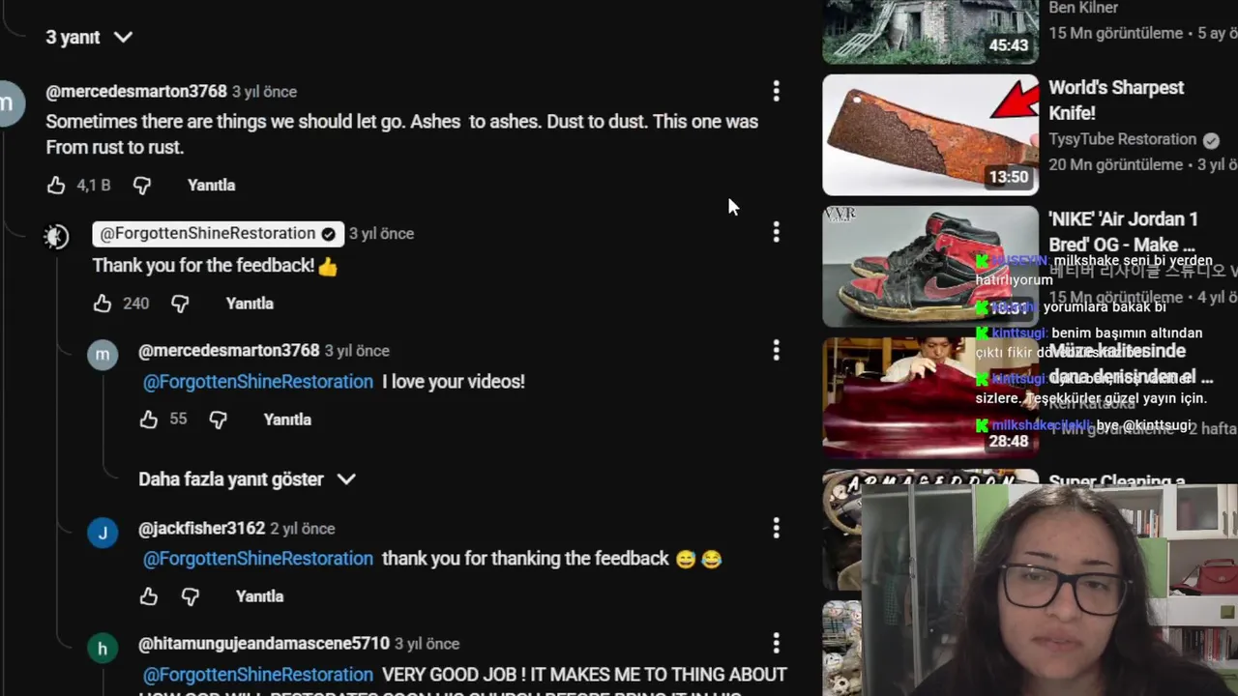The width and height of the screenshot is (1238, 696).
Task: Collapse the '3 yanıt' replies thread
Action: coord(89,37)
